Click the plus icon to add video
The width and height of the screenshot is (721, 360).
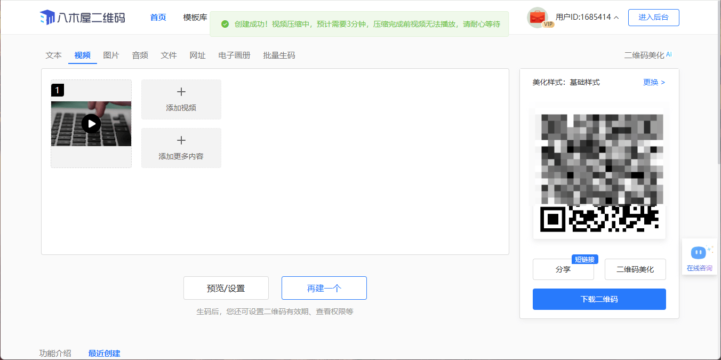181,92
